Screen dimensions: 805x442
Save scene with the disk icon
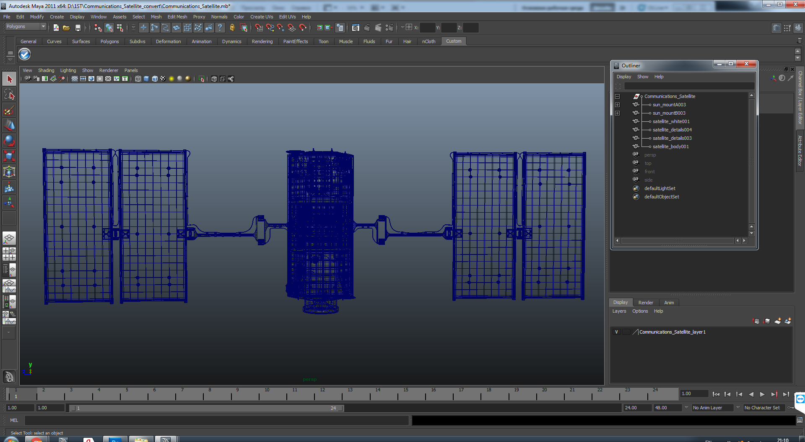coord(78,28)
